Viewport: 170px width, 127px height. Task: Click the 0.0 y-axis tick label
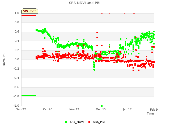click(17, 59)
